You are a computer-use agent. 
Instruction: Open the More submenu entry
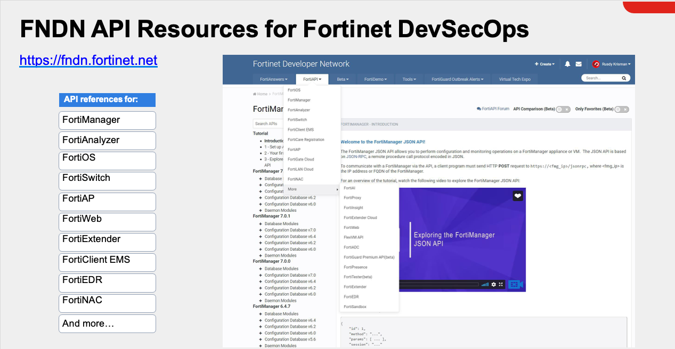click(x=312, y=189)
